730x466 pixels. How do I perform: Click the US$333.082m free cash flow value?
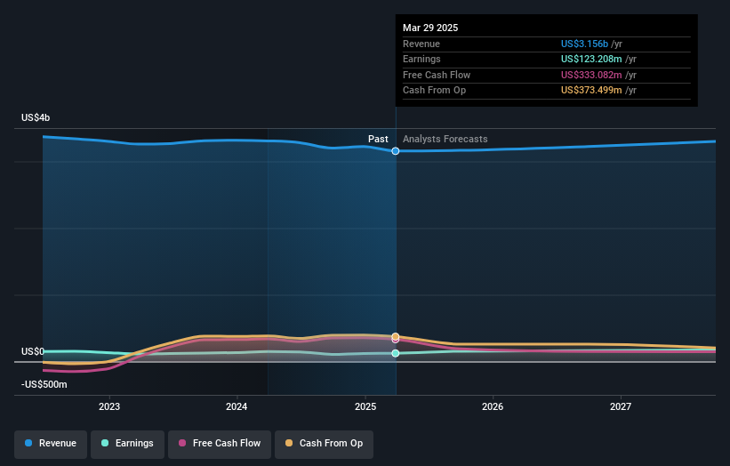coord(591,75)
